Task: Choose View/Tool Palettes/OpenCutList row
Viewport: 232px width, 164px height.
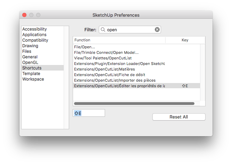Action: point(136,58)
